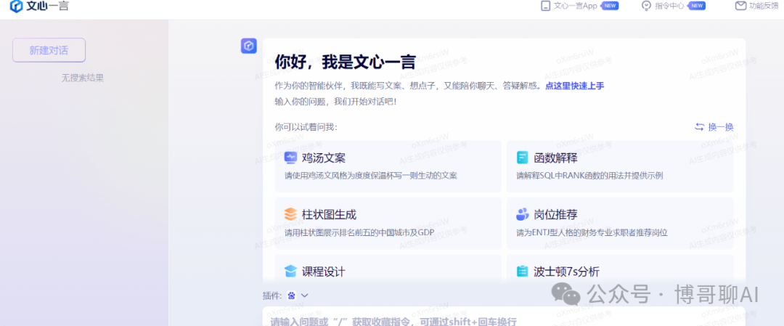The width and height of the screenshot is (784, 326).
Task: Open 指令中心 in the top bar
Action: [x=670, y=6]
